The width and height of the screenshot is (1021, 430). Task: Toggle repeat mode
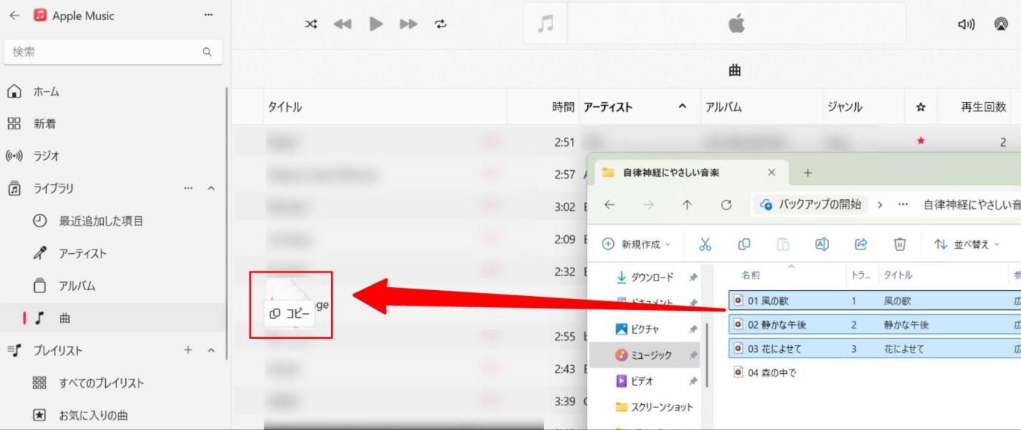(441, 24)
